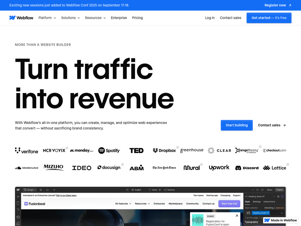The width and height of the screenshot is (301, 226).
Task: Click the NCR Voyix logo
Action: tap(54, 150)
